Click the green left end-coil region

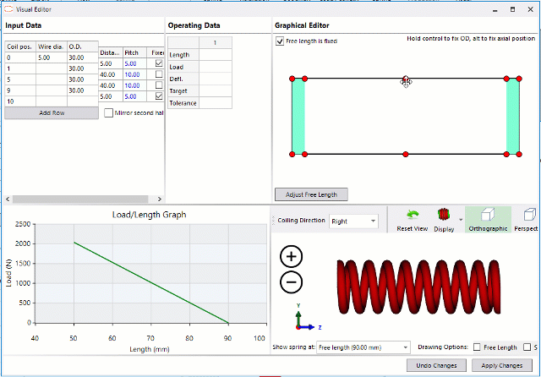[x=298, y=117]
